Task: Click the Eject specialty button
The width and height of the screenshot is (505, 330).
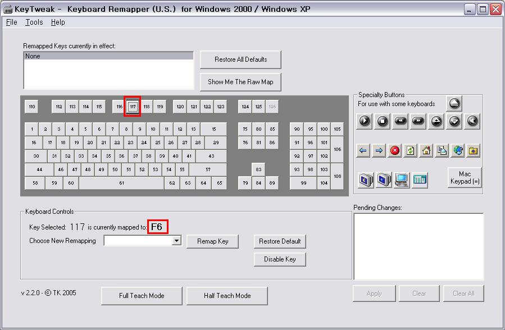Action: (454, 103)
